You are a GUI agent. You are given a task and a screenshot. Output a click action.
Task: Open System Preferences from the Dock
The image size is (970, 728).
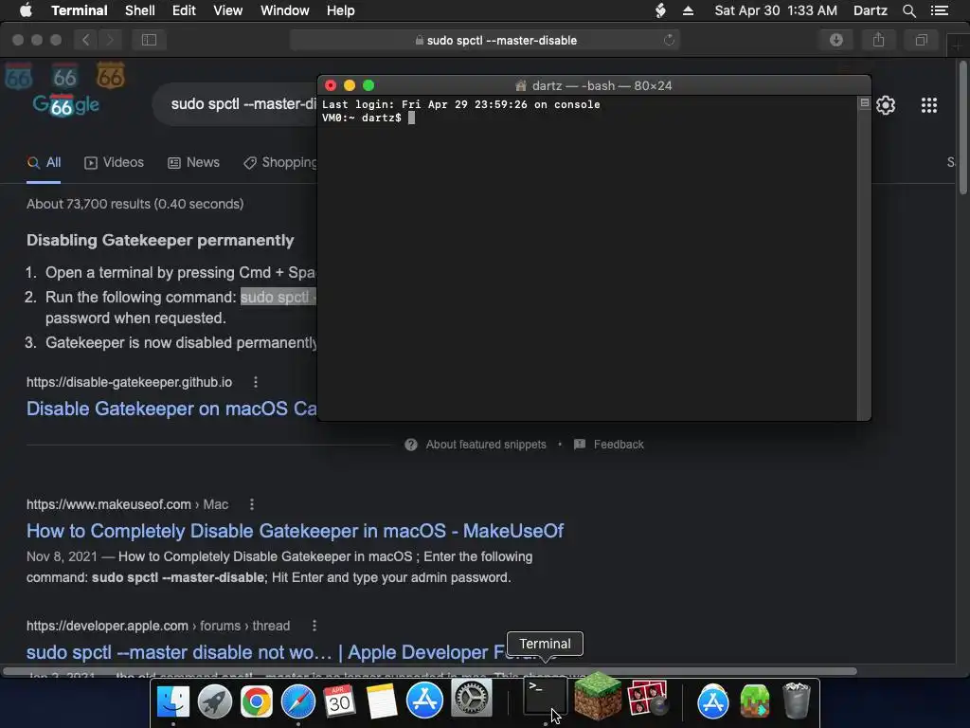(x=472, y=698)
